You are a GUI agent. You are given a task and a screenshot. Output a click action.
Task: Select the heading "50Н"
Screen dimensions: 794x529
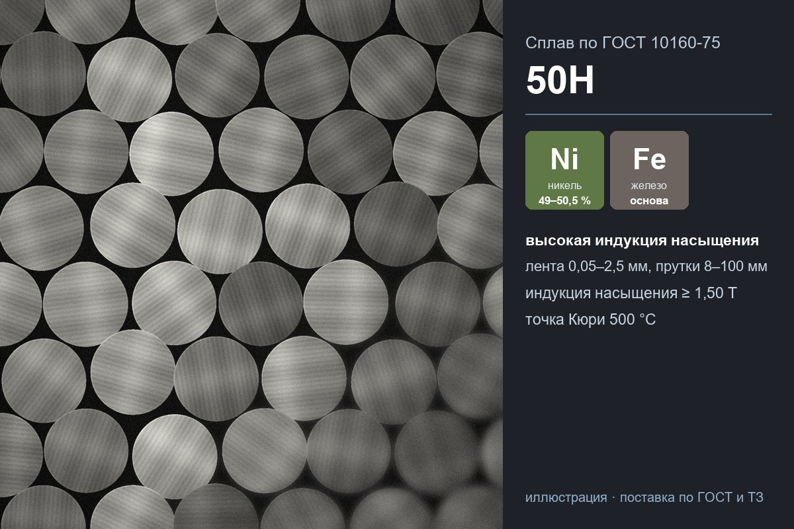point(560,81)
